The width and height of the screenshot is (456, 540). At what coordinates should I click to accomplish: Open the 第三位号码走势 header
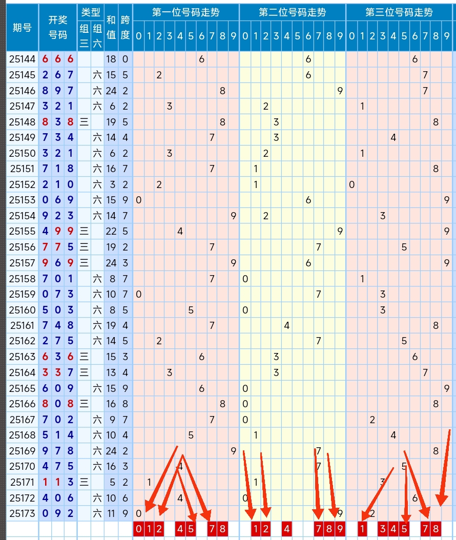399,12
